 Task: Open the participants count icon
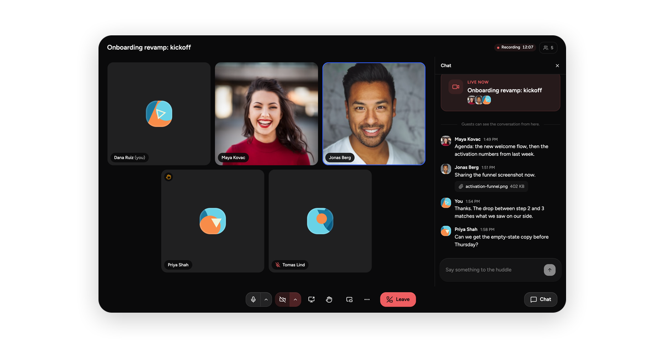click(548, 48)
